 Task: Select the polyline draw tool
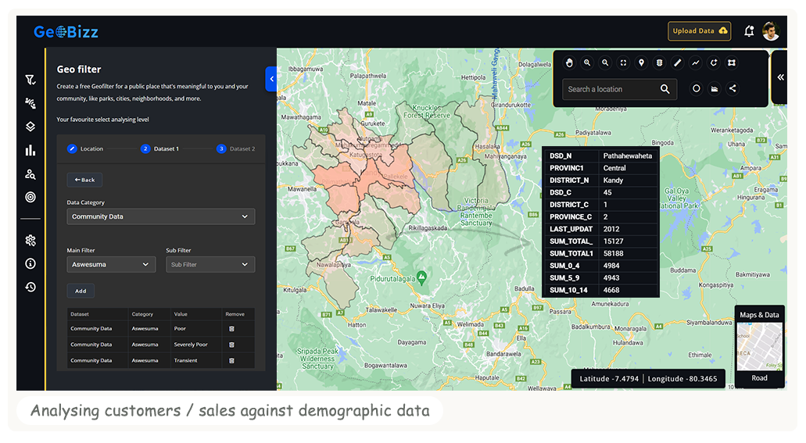pyautogui.click(x=696, y=63)
